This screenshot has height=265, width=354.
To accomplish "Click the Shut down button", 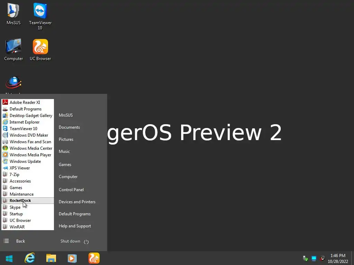I will point(70,241).
